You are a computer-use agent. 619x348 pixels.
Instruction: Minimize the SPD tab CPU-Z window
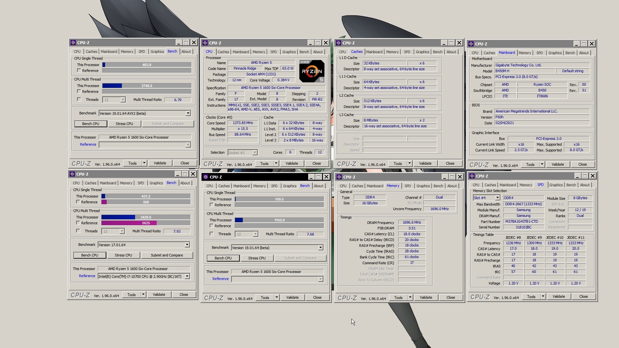click(577, 176)
